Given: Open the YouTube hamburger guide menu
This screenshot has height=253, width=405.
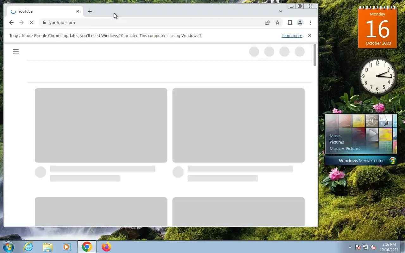Looking at the screenshot, I should pyautogui.click(x=16, y=52).
